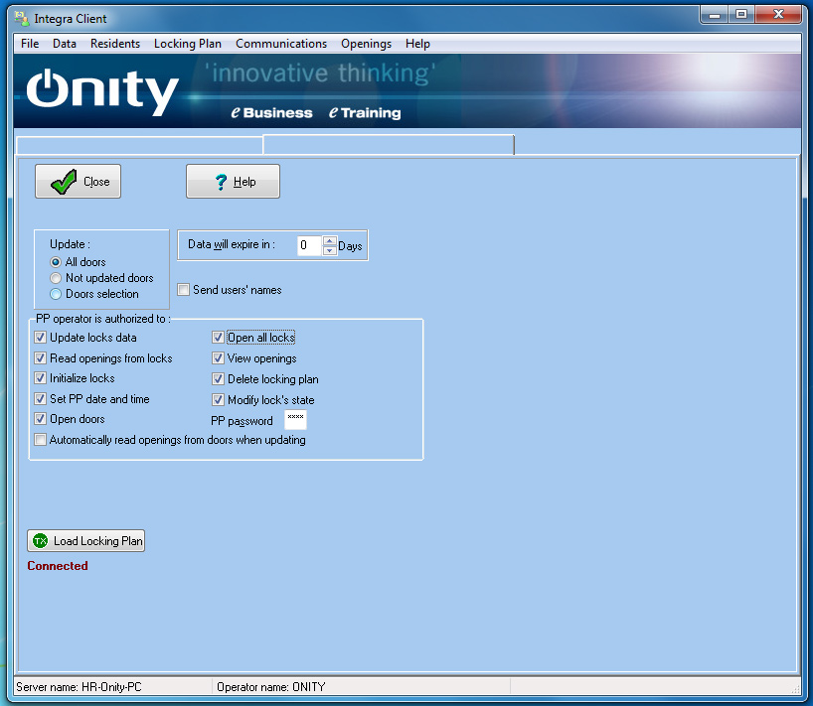Enable automatic reading of openings when updating

(41, 440)
